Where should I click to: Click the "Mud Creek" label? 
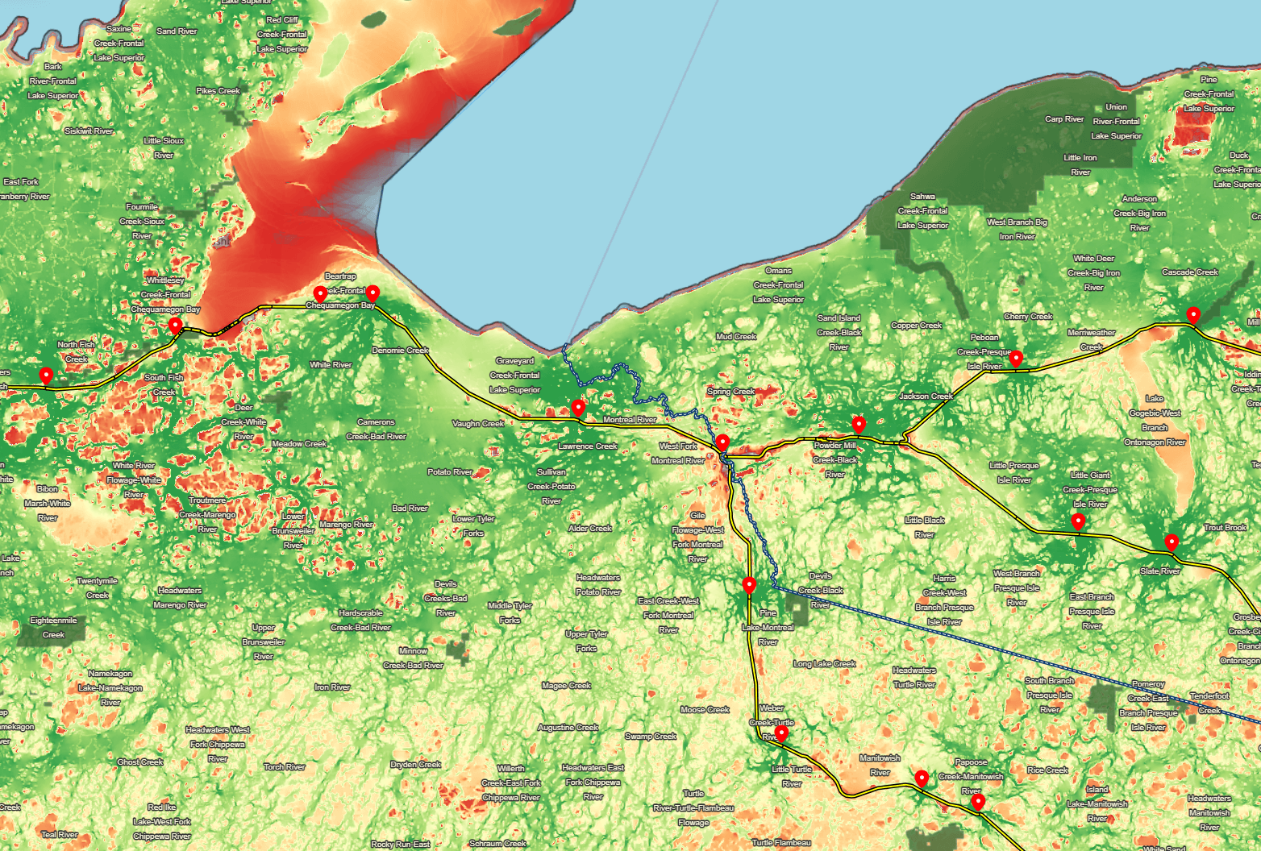pyautogui.click(x=737, y=337)
